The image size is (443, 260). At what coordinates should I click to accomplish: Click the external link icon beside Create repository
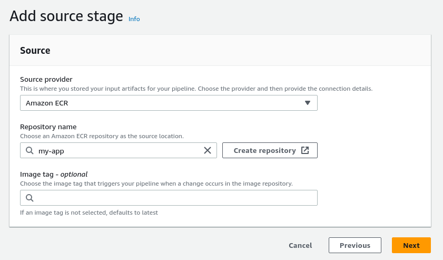point(305,150)
